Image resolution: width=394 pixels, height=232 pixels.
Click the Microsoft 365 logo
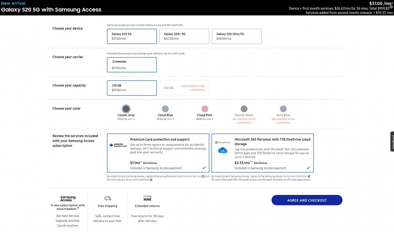pyautogui.click(x=223, y=142)
